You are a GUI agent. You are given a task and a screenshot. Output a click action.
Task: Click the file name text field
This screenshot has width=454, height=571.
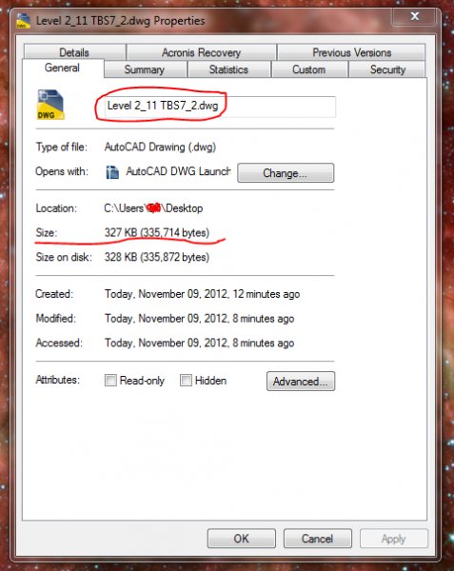[x=220, y=107]
